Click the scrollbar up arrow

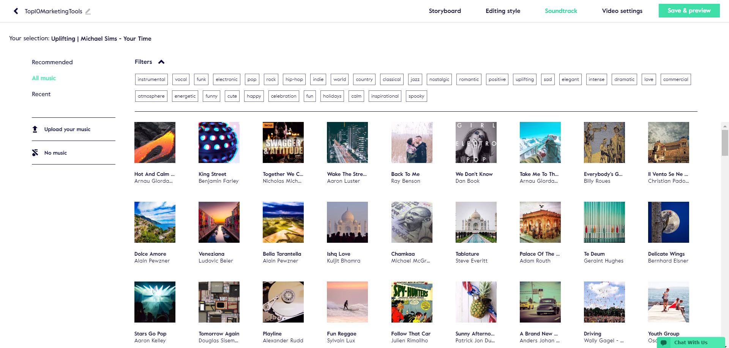pyautogui.click(x=725, y=126)
